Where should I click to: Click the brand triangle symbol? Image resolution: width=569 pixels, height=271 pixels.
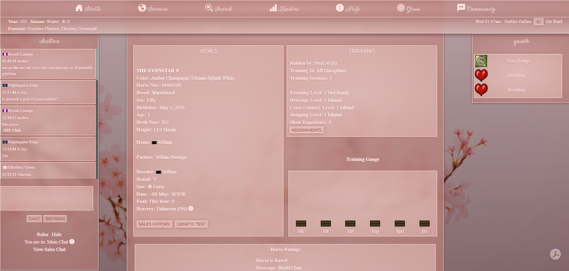pos(155,179)
